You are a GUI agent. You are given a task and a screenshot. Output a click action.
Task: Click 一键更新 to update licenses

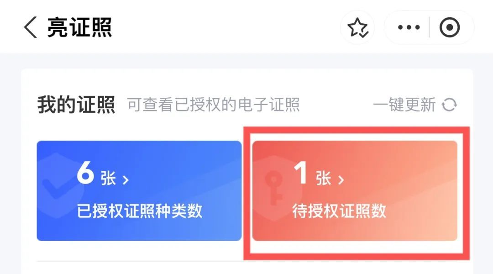[x=404, y=105]
